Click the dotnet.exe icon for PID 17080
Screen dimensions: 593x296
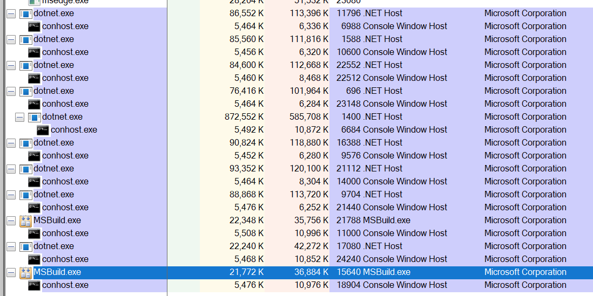click(26, 246)
